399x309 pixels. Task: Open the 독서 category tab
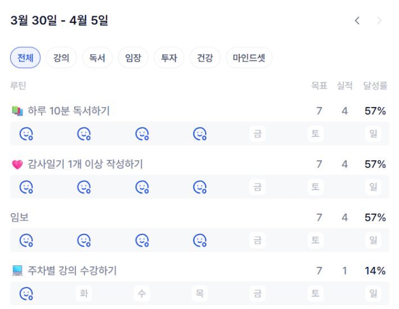click(x=97, y=58)
